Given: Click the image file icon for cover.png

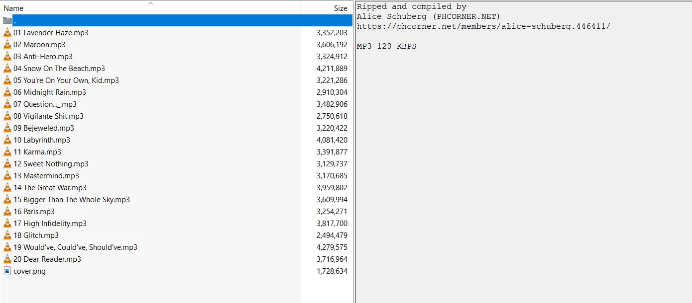Looking at the screenshot, I should pyautogui.click(x=7, y=271).
